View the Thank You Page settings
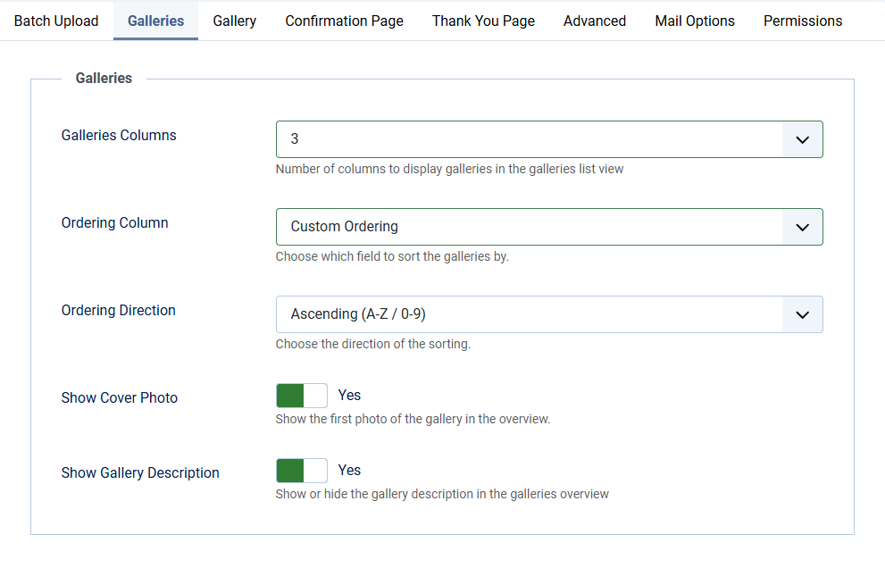 483,21
